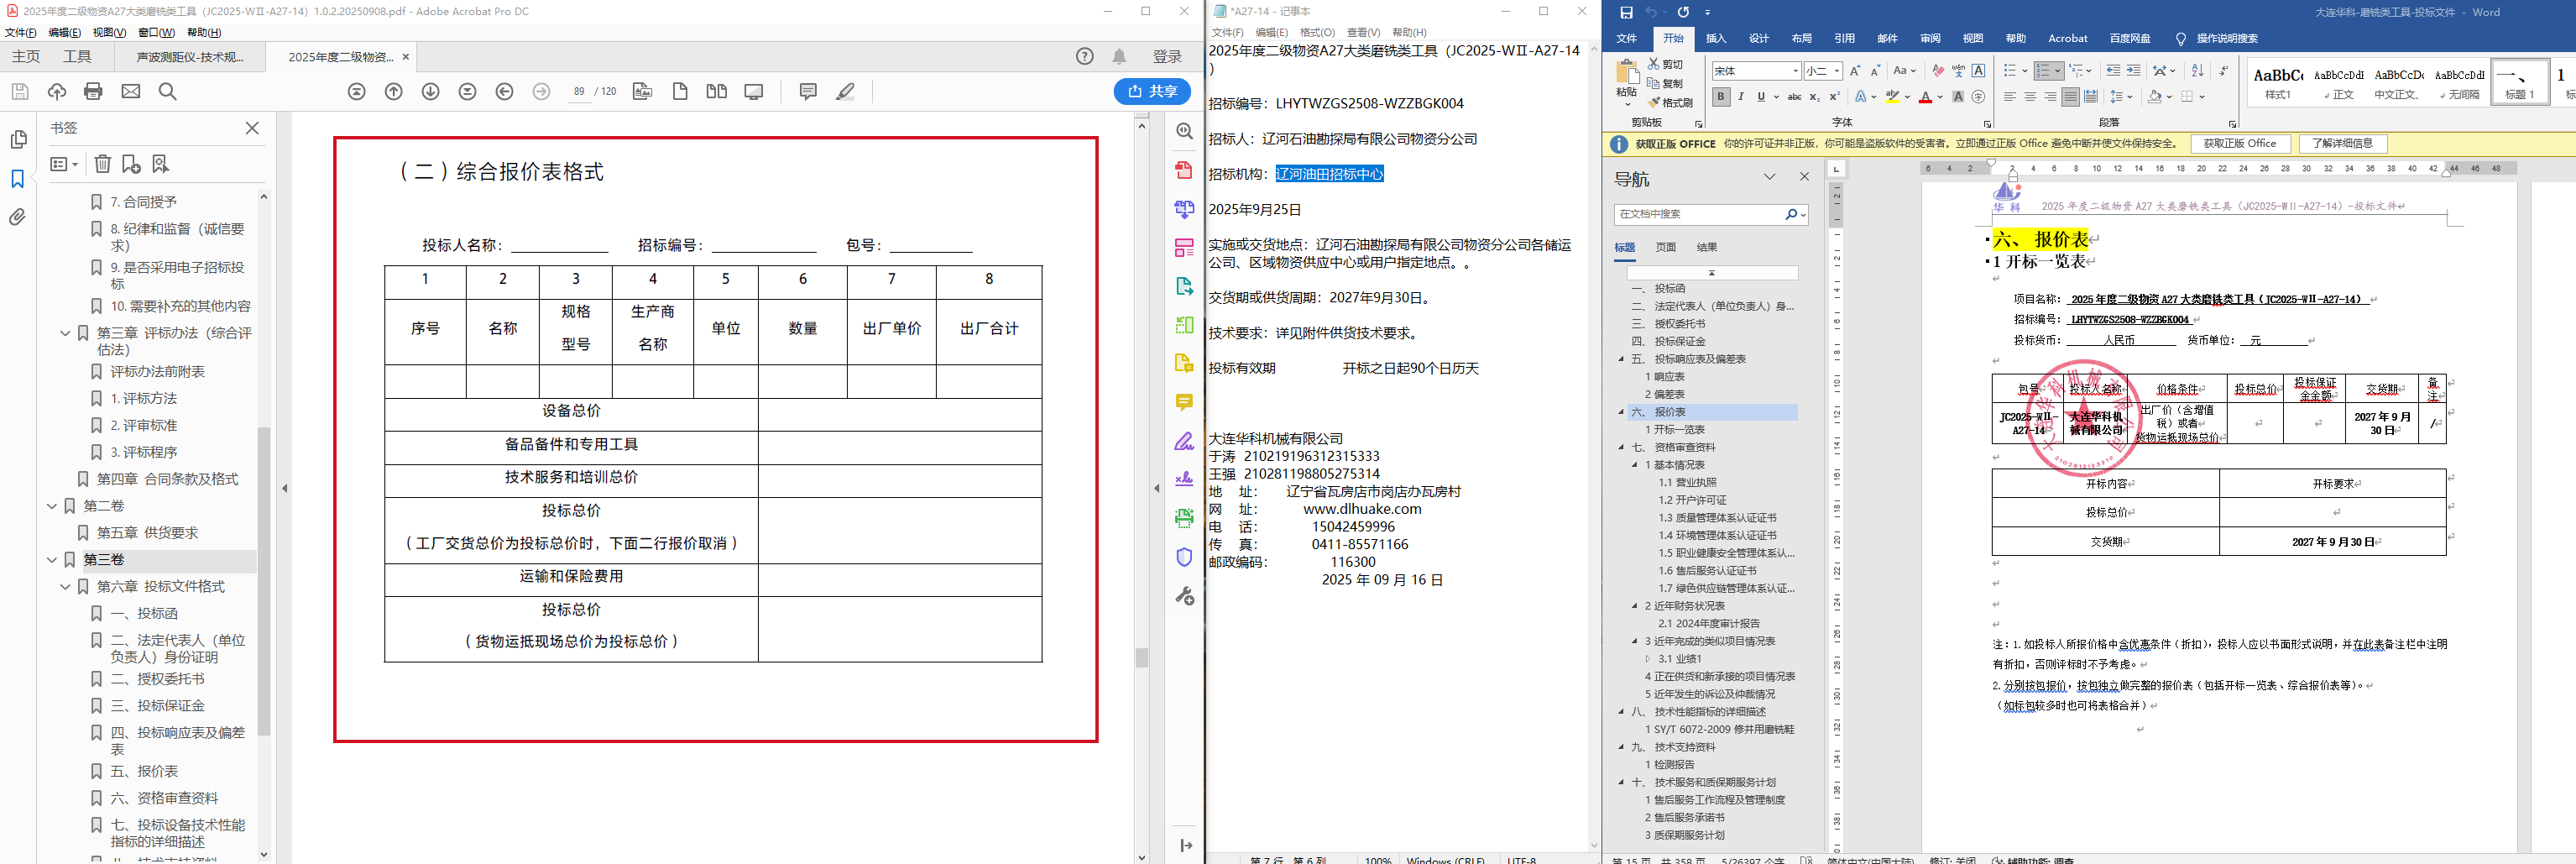Click Cut in Word clipboard group
Image resolution: width=2576 pixels, height=864 pixels.
[1666, 64]
